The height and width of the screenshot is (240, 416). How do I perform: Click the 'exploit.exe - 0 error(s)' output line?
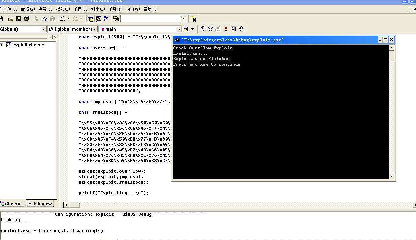pos(52,231)
